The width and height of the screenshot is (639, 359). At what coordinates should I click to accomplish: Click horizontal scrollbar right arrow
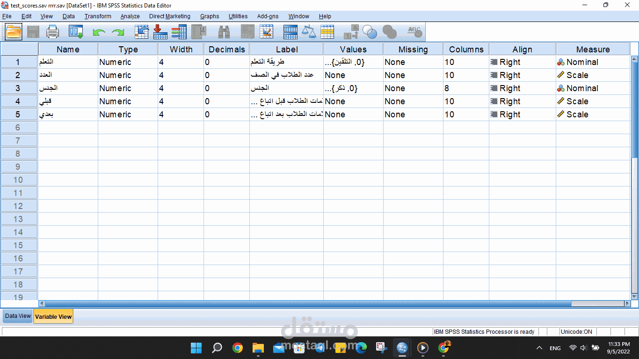click(x=627, y=303)
